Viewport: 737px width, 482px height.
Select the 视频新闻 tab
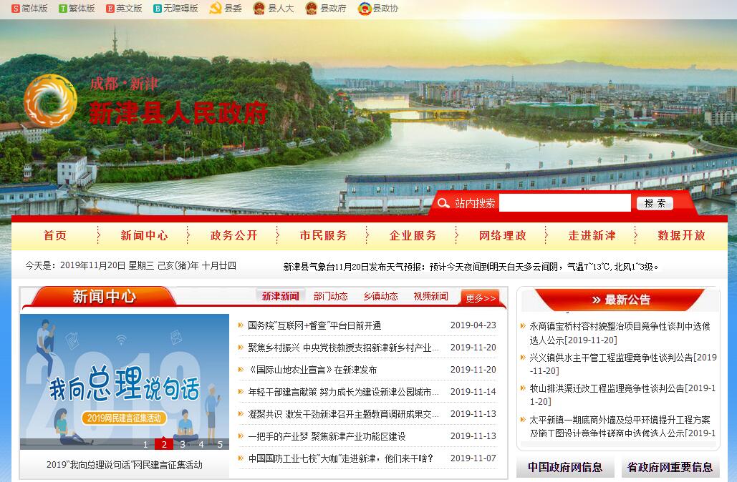[430, 296]
